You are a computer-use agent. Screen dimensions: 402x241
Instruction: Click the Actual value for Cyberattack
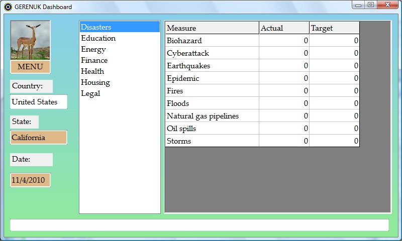pos(284,53)
